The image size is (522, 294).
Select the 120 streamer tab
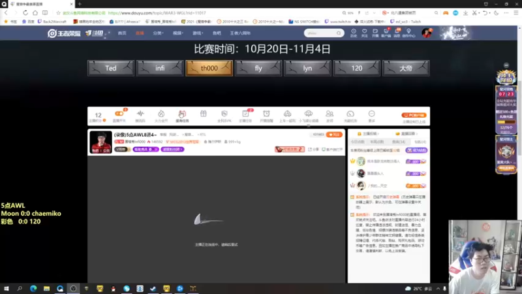(356, 68)
